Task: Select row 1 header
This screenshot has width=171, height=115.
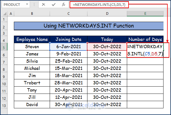Action: [4, 19]
